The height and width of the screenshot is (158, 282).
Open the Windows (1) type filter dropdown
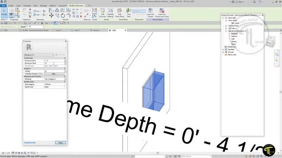coord(39,55)
